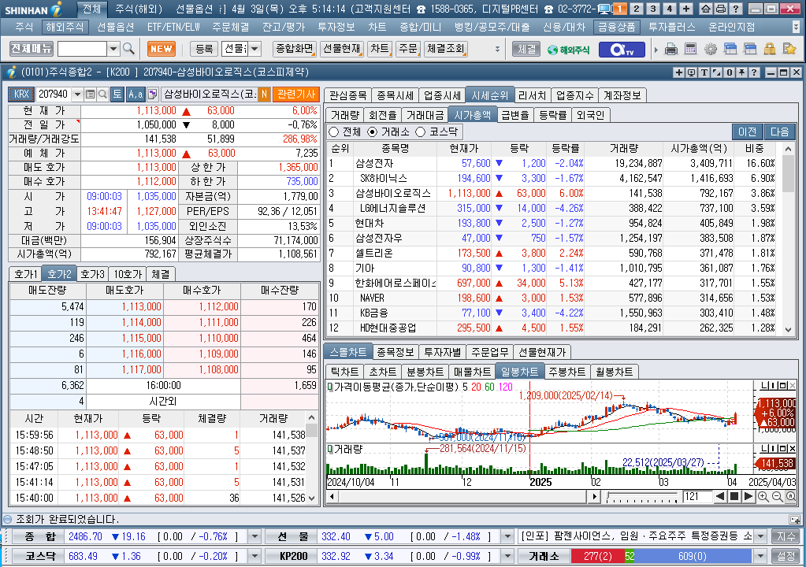Click the magnifier search icon beside menu search box

(x=129, y=49)
